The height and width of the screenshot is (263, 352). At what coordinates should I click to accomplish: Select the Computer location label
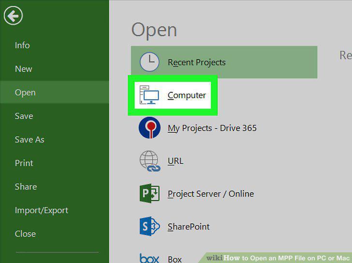[x=187, y=95]
